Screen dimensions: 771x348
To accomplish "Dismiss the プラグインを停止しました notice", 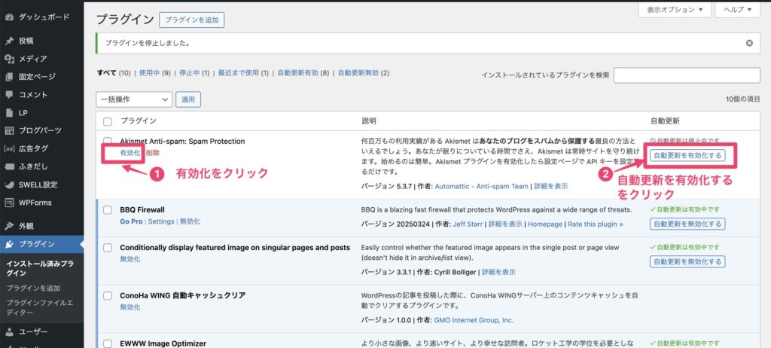I will (749, 44).
